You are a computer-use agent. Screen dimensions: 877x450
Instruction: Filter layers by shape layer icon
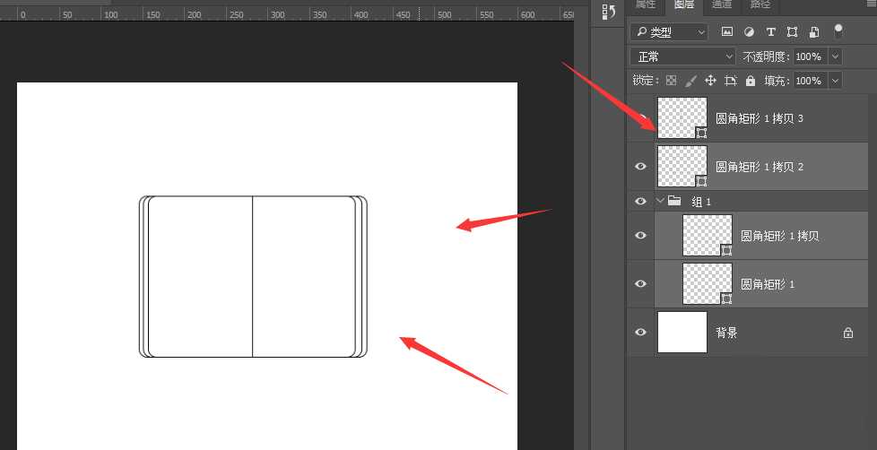coord(792,32)
